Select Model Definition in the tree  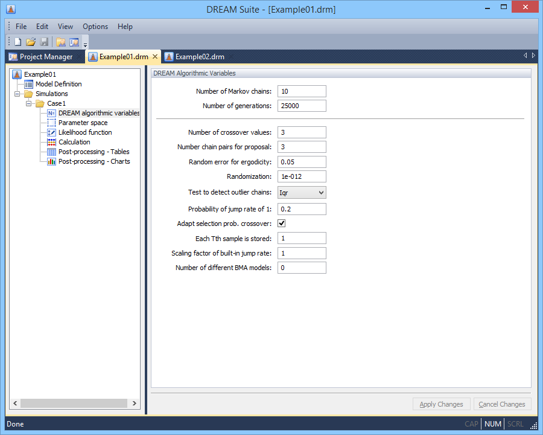59,84
